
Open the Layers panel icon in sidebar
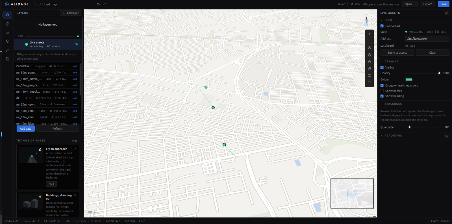[8, 15]
